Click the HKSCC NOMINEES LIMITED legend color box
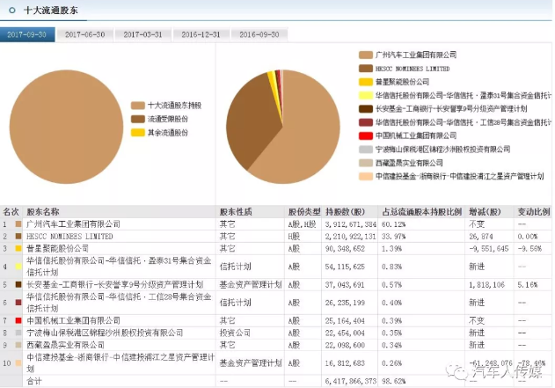The image size is (555, 388). (366, 69)
